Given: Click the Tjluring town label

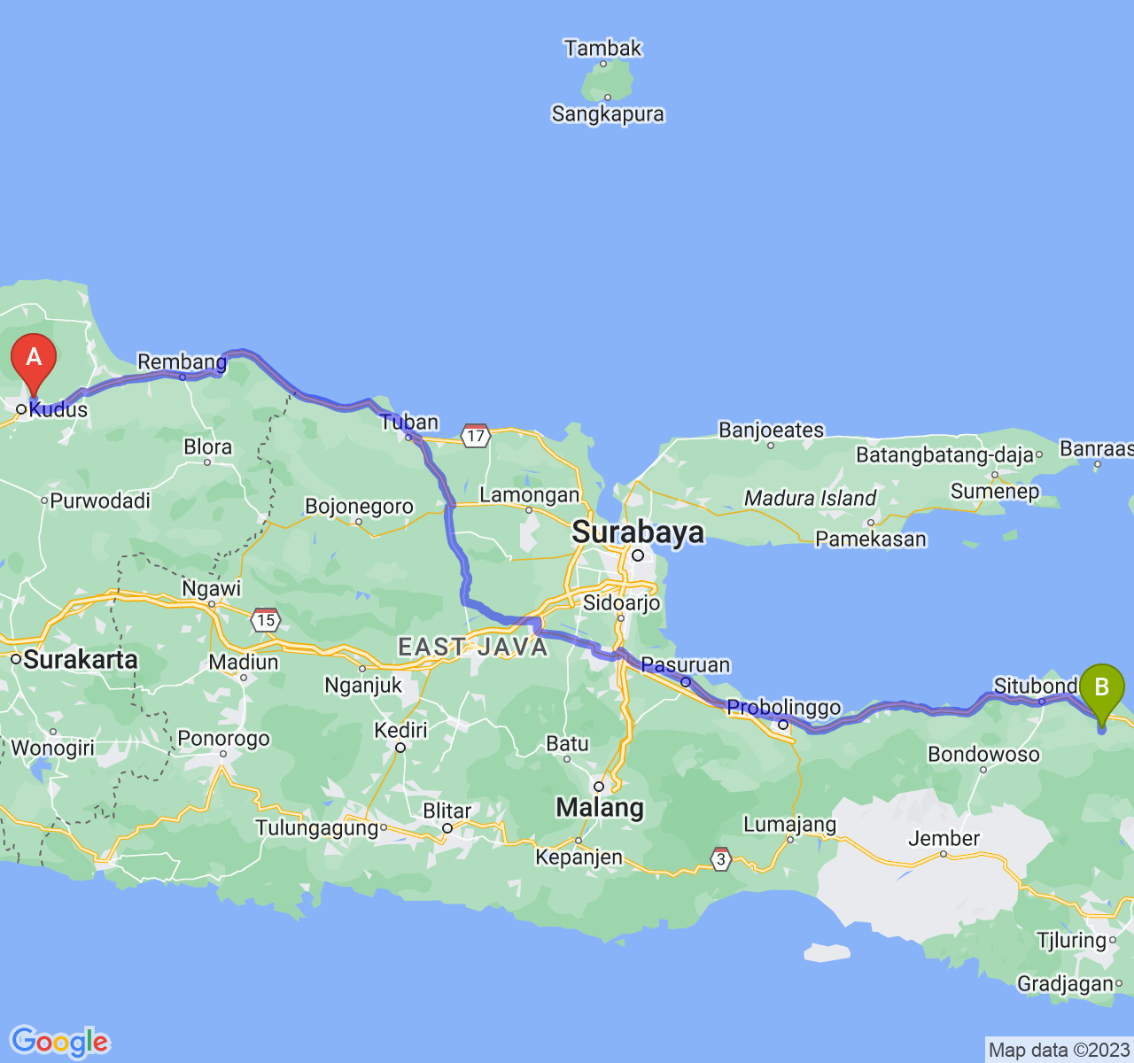Looking at the screenshot, I should coord(1072,940).
